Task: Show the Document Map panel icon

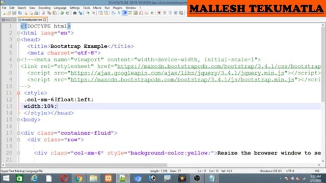Action: pos(135,13)
